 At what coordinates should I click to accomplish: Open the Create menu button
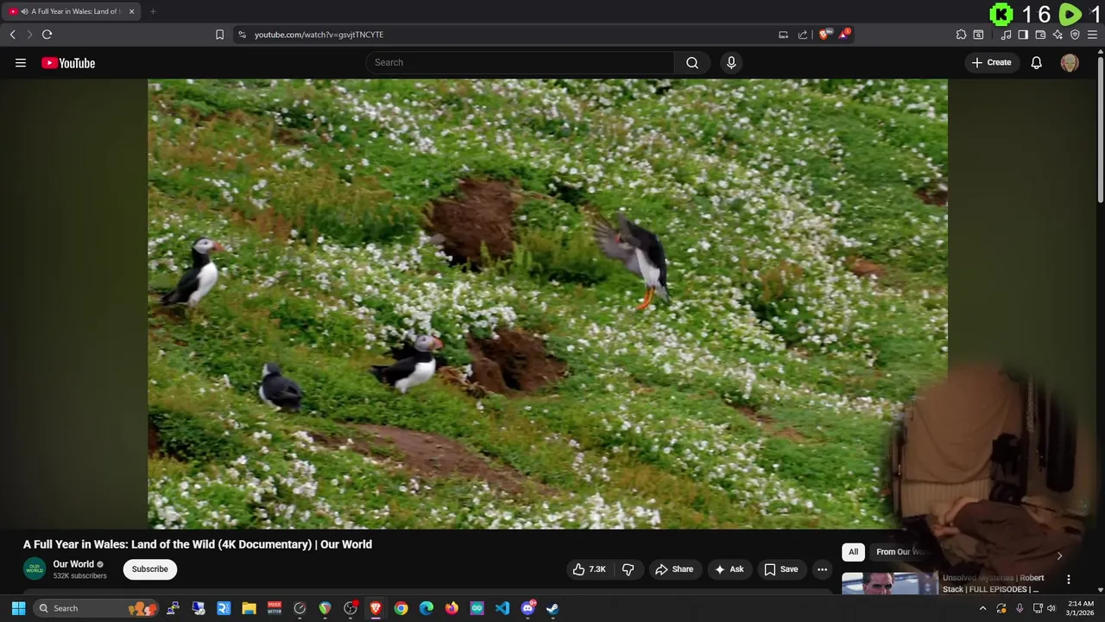point(991,62)
